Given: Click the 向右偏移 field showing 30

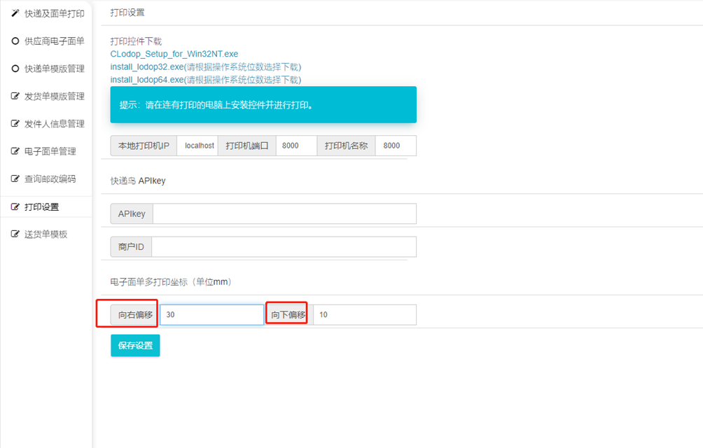Looking at the screenshot, I should [211, 315].
